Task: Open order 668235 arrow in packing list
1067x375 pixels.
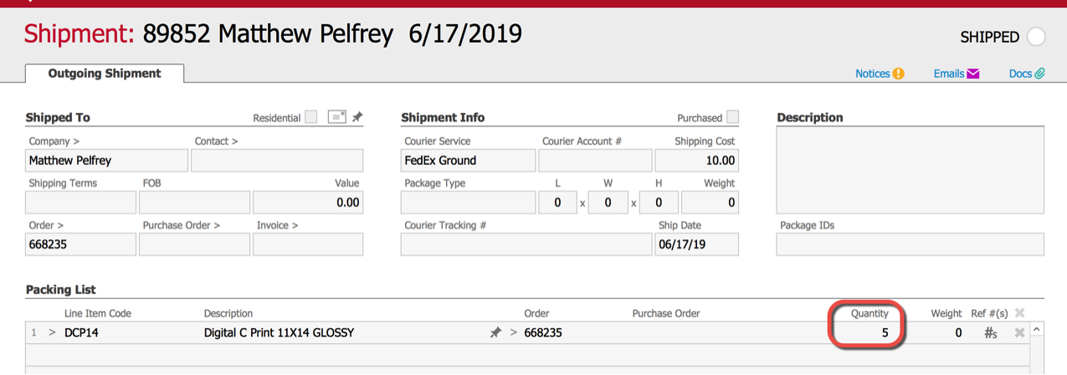Action: coord(513,333)
